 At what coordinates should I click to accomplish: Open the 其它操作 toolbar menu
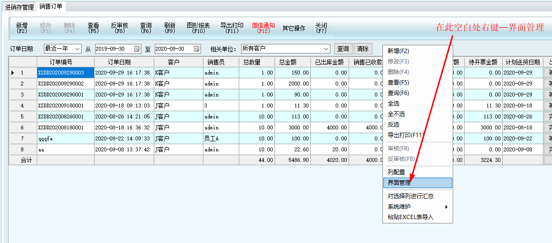294,29
